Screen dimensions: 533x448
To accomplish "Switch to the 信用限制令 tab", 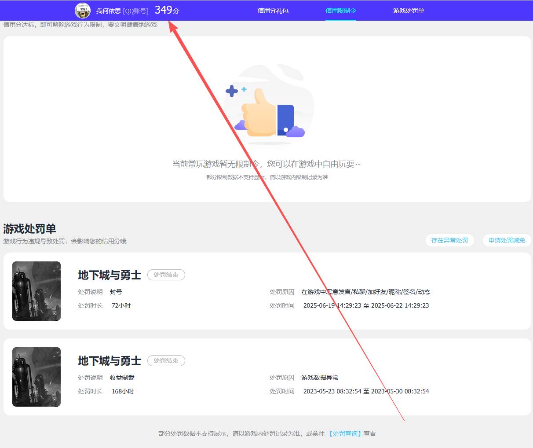I will pos(340,11).
